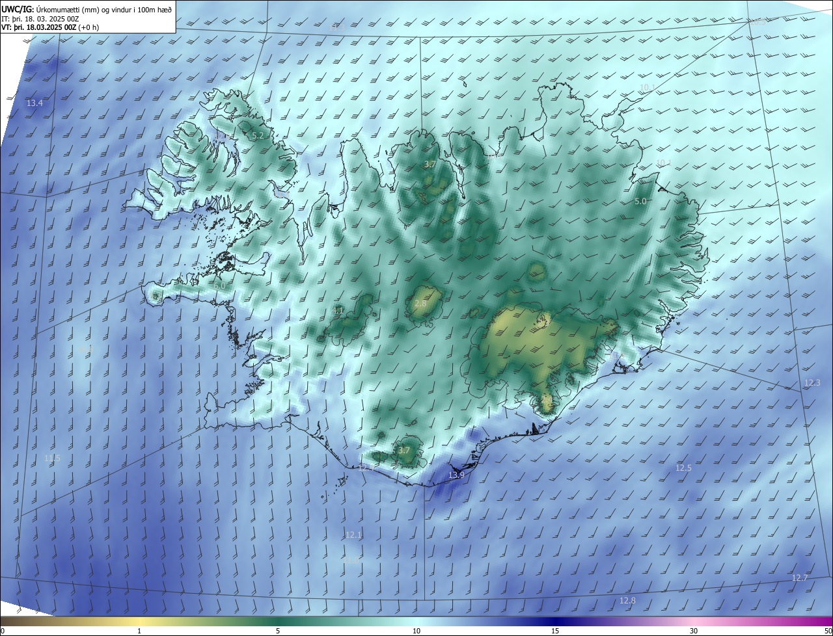Click the dark navy color scale section at 15
This screenshot has width=833, height=636.
point(555,621)
